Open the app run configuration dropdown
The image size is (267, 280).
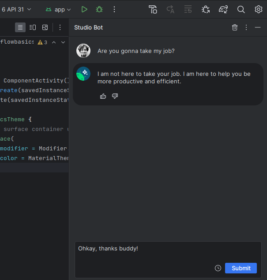click(58, 9)
